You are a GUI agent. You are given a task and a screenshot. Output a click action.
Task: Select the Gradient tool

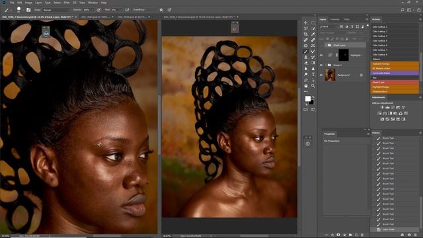(x=313, y=63)
